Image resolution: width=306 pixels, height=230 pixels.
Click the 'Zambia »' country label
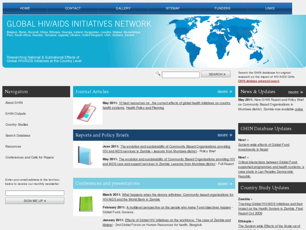tap(245, 199)
